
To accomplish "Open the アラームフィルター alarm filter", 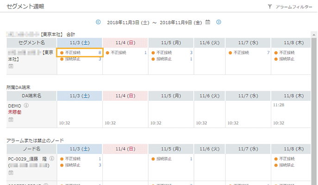I will [x=290, y=7].
